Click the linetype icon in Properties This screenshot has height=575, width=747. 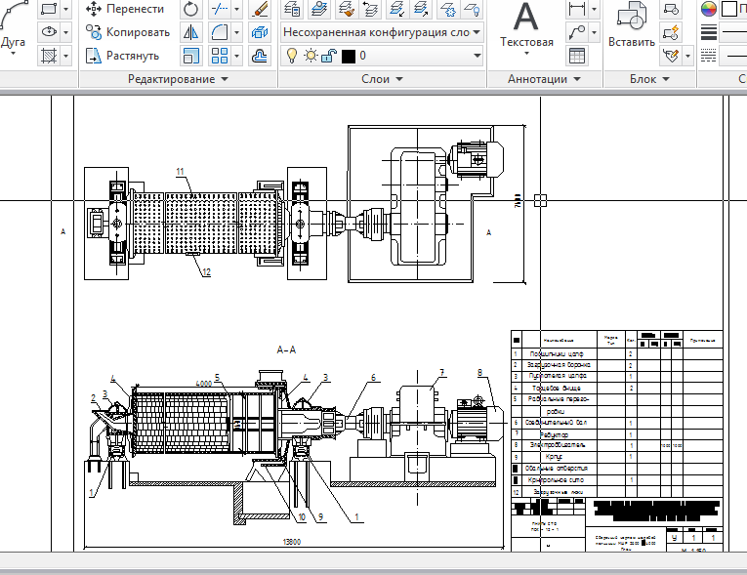(709, 56)
